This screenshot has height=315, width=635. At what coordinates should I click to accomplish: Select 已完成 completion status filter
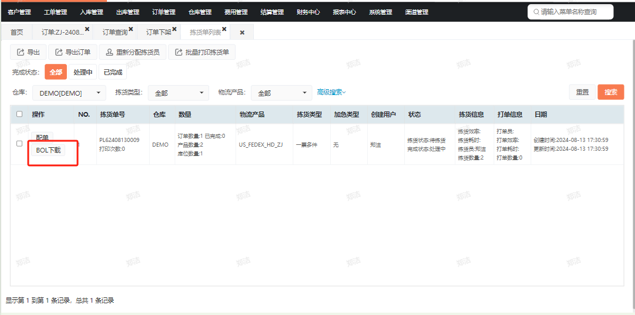pos(113,72)
